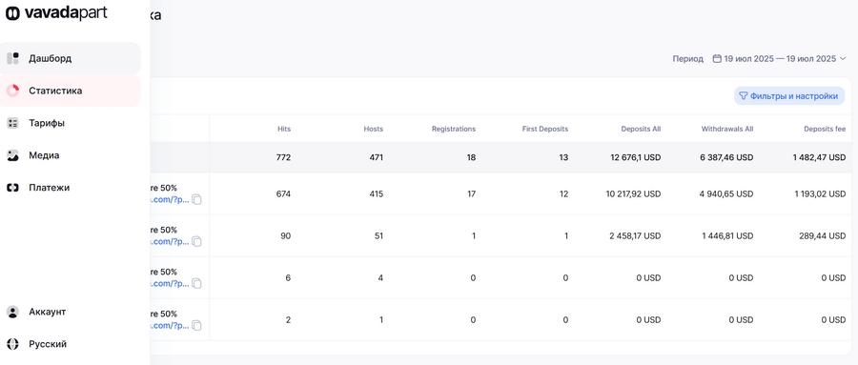Click the Deposits fee column header
The height and width of the screenshot is (365, 858).
click(825, 130)
